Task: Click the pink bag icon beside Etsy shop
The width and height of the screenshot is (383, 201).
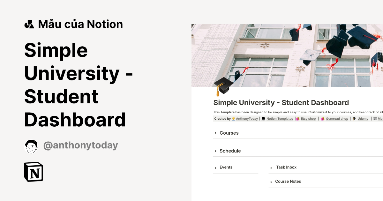Action: (x=297, y=118)
